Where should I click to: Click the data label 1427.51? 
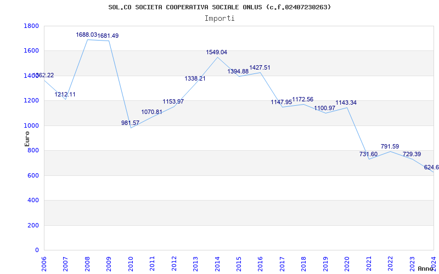260,67
